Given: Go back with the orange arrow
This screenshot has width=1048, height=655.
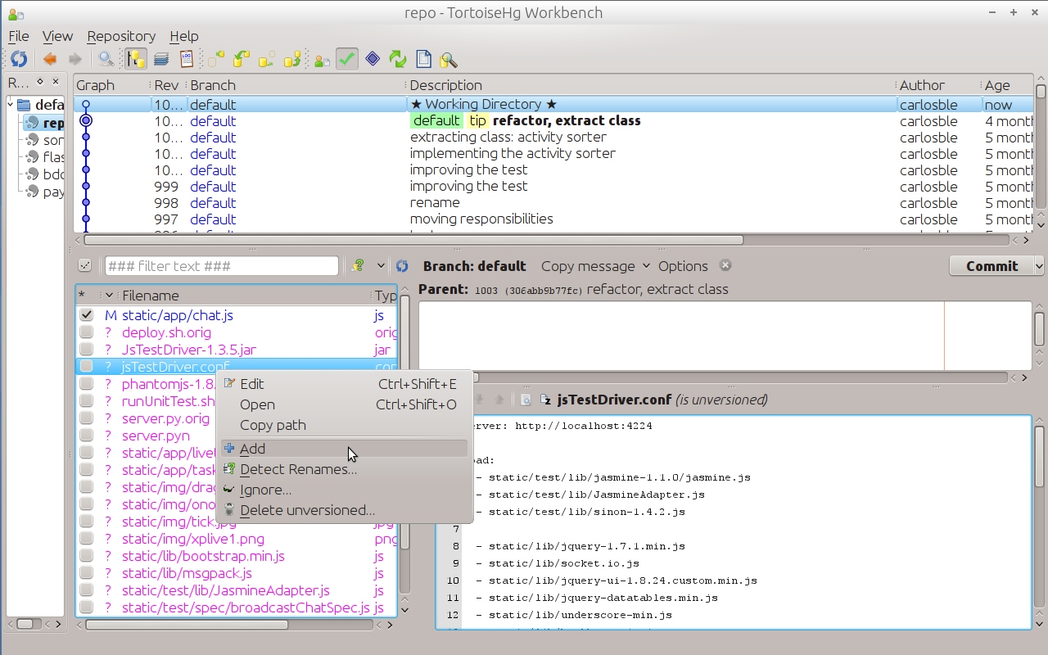Looking at the screenshot, I should pyautogui.click(x=50, y=59).
